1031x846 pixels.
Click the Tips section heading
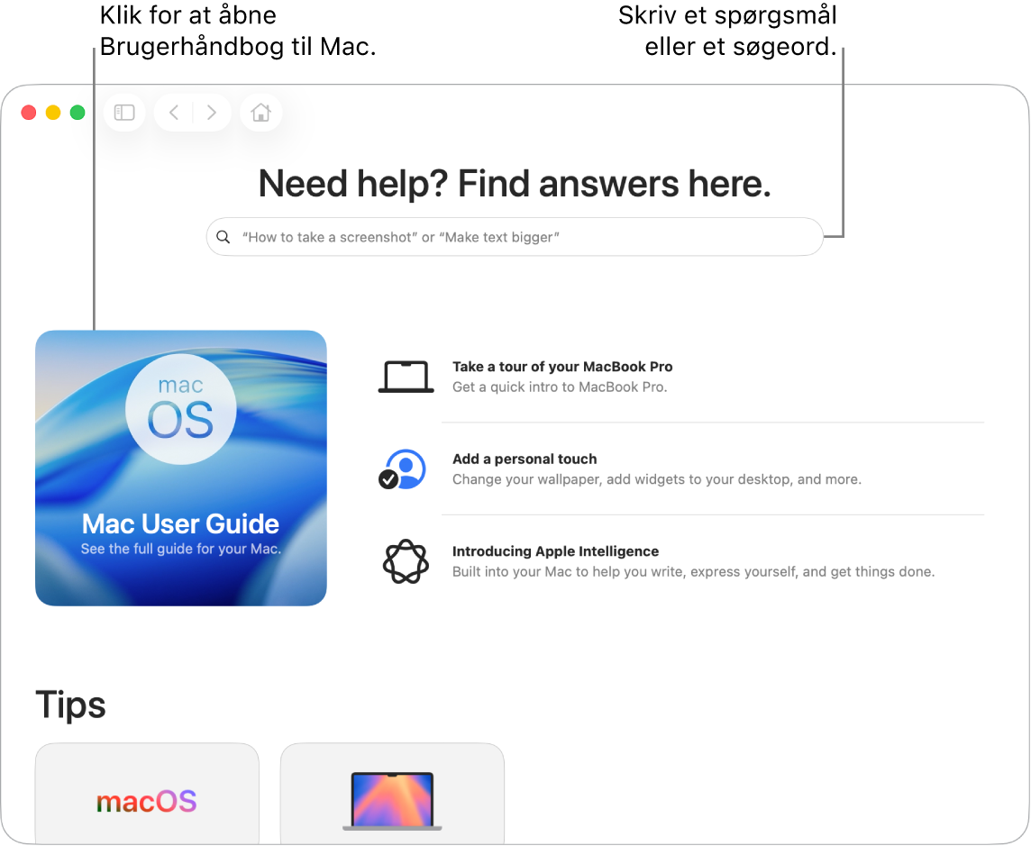[70, 706]
